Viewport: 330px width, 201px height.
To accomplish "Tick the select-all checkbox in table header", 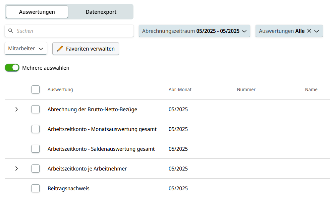I will 36,89.
